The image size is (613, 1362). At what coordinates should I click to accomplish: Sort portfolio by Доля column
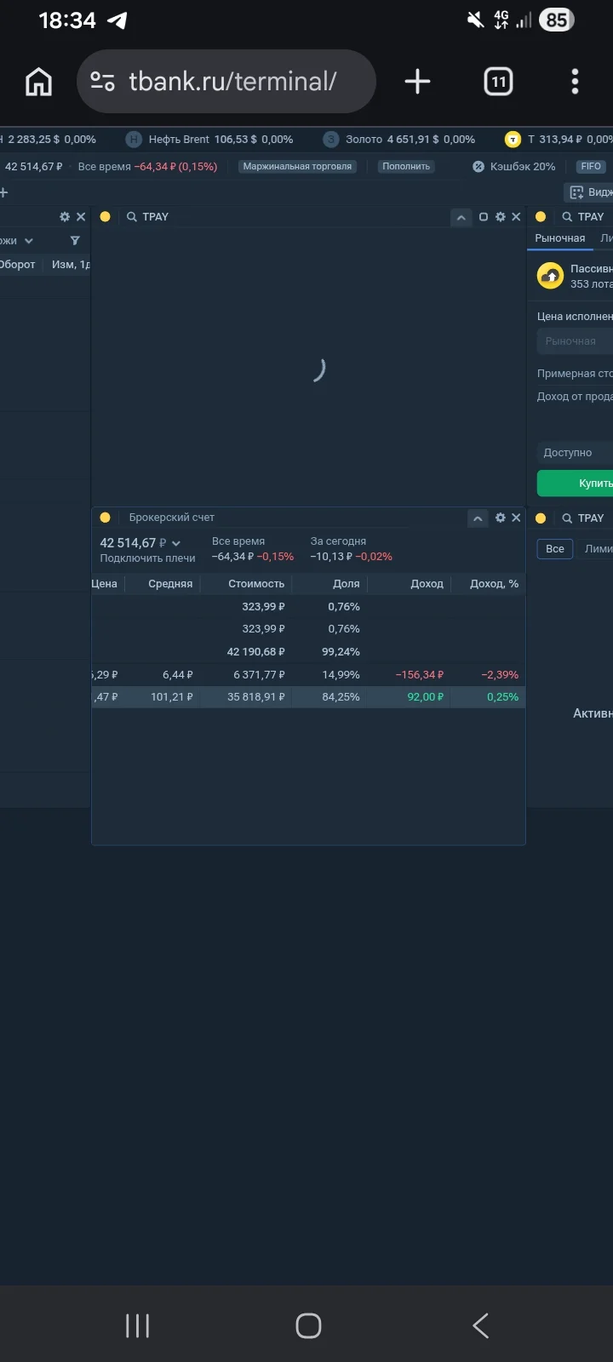pyautogui.click(x=347, y=584)
